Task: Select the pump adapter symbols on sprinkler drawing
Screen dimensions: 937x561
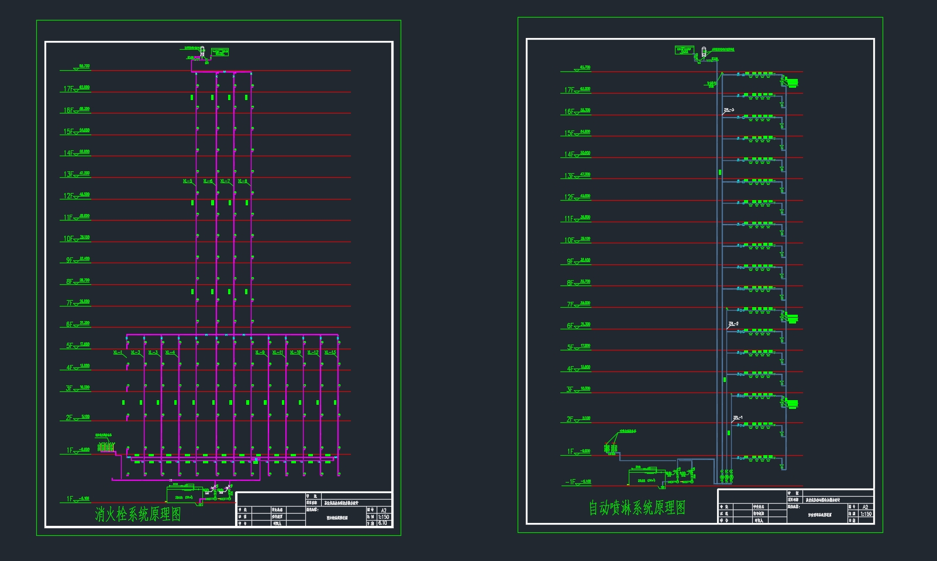Action: 611,449
